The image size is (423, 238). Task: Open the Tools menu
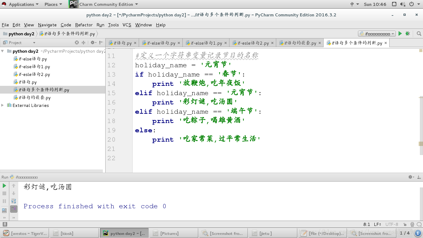click(x=113, y=25)
